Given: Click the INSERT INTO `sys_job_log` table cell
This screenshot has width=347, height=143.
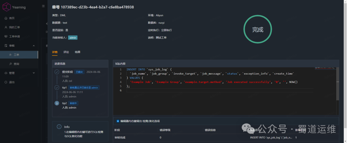Looking at the screenshot, I should pos(271,138).
